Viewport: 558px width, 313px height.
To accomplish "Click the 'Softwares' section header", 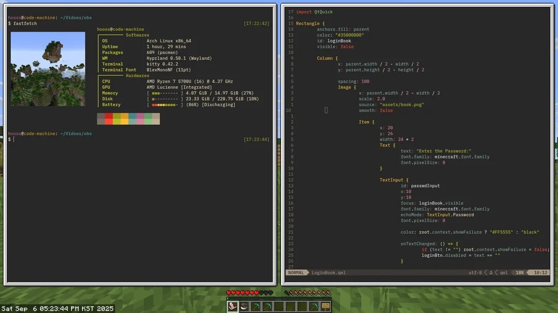I will tap(137, 35).
